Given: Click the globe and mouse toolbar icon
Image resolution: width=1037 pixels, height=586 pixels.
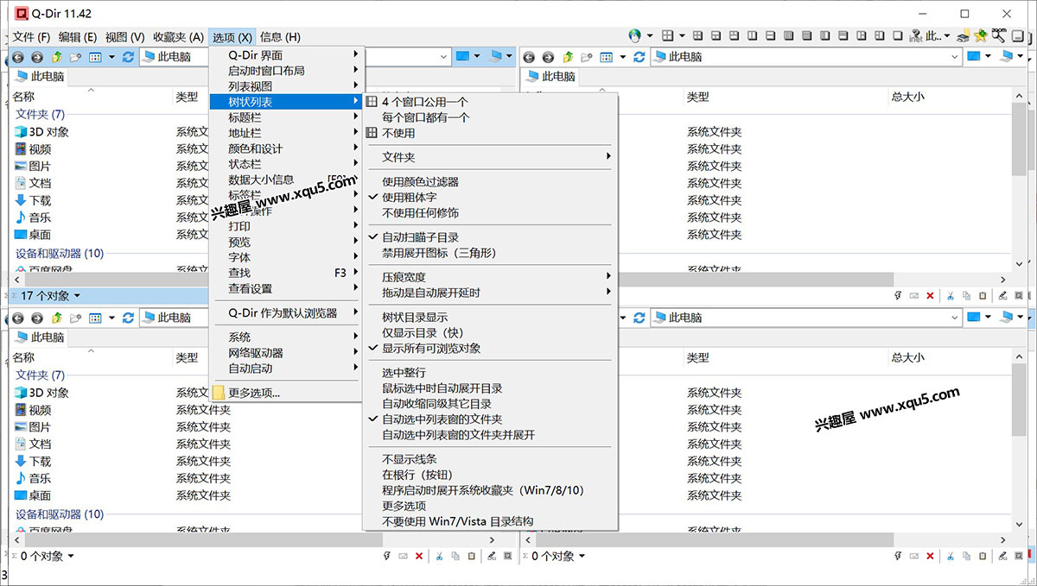Looking at the screenshot, I should [635, 36].
